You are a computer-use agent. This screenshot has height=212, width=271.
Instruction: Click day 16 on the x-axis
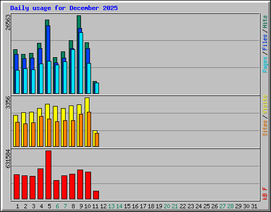pos(135,206)
